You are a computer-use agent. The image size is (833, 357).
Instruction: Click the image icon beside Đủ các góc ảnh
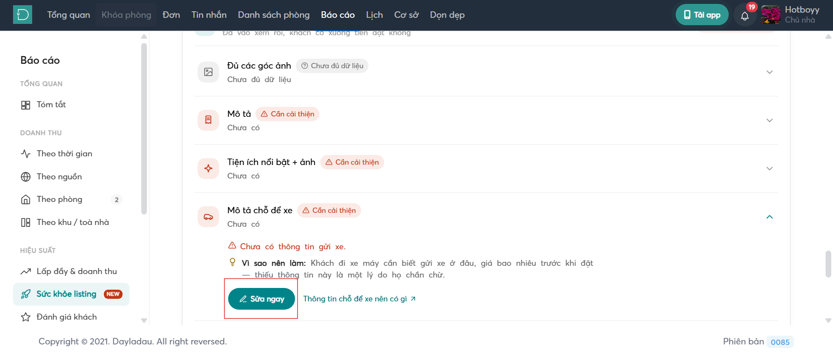(x=209, y=72)
